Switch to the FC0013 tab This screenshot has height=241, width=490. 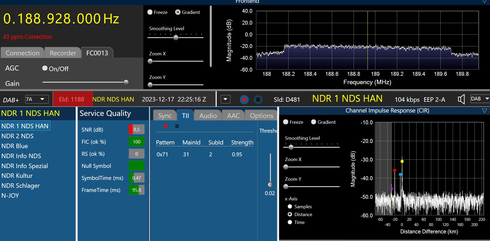[x=97, y=53]
